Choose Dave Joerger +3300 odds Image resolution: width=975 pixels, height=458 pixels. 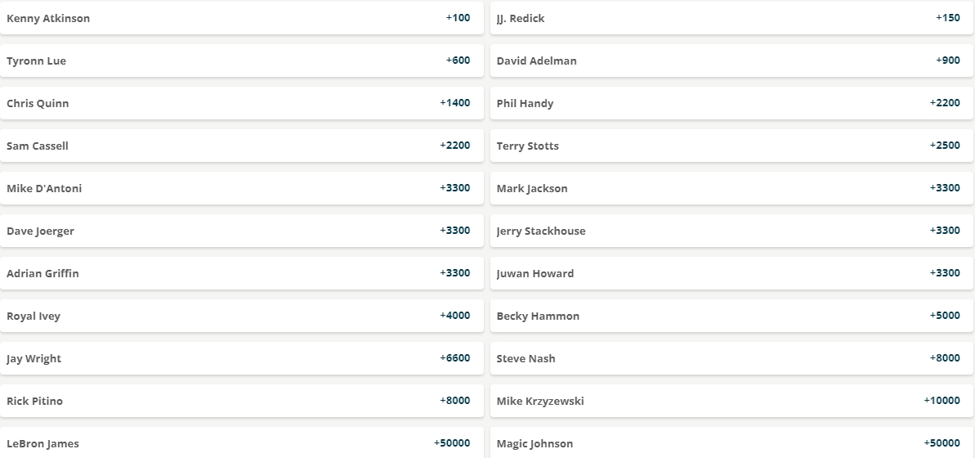(x=242, y=231)
